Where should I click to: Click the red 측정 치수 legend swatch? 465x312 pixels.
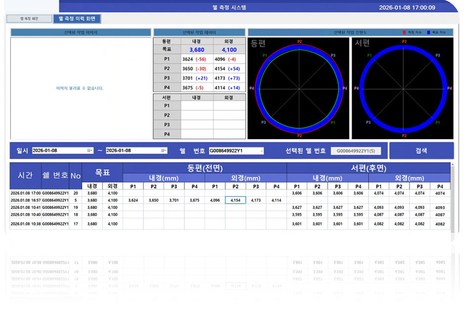pos(404,32)
